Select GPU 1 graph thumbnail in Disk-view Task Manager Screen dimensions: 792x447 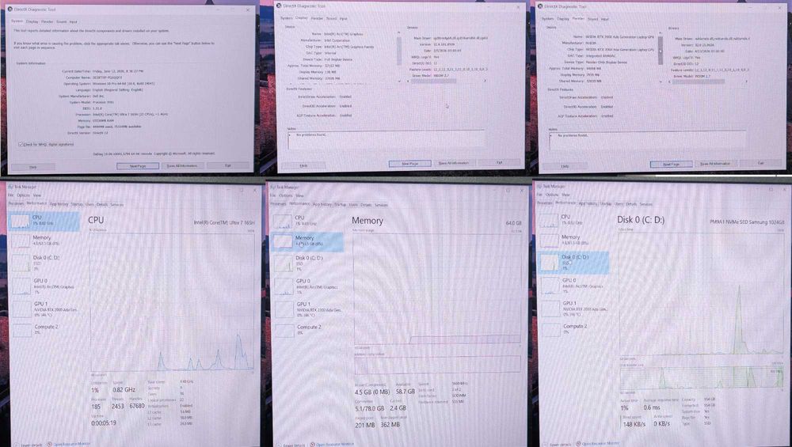(551, 309)
